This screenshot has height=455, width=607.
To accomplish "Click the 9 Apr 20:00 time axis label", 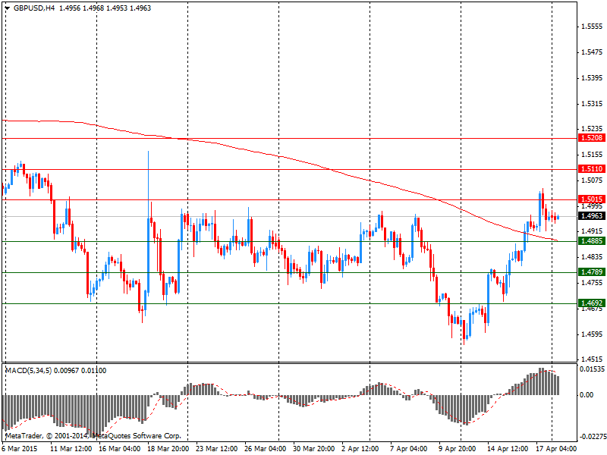I will click(458, 449).
